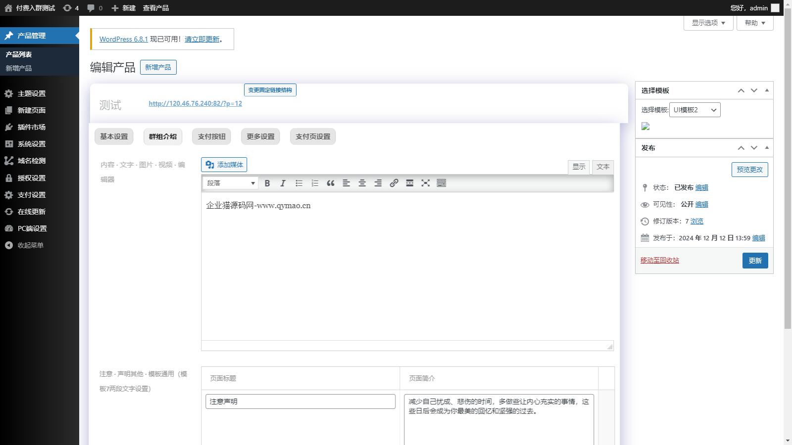Image resolution: width=792 pixels, height=445 pixels.
Task: Open 插件市场 in the sidebar
Action: tap(32, 127)
